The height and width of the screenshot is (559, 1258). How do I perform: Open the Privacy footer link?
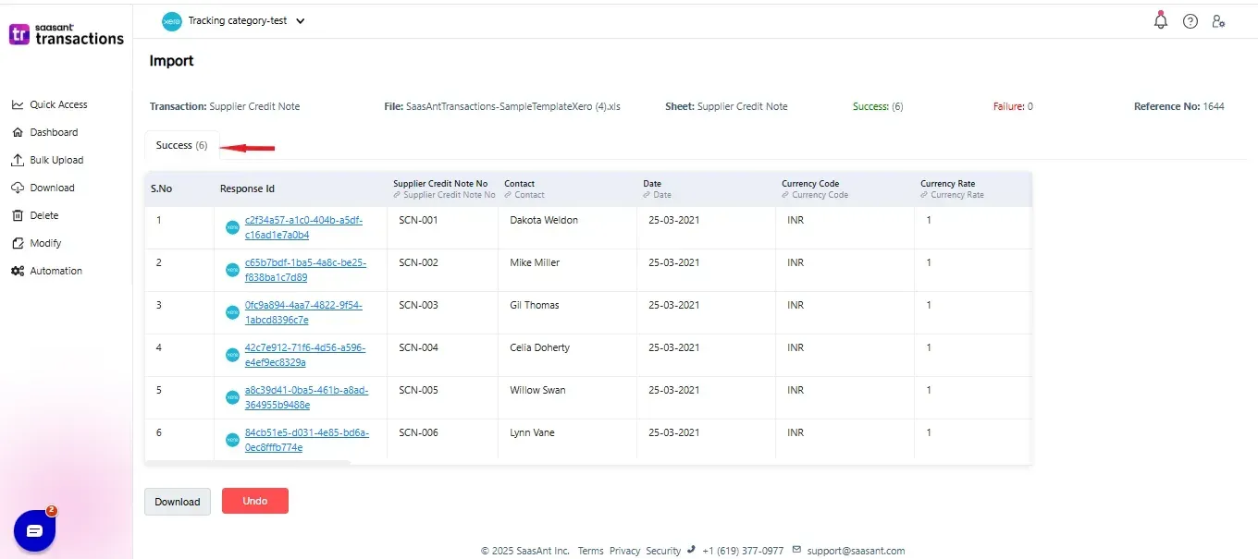[624, 551]
